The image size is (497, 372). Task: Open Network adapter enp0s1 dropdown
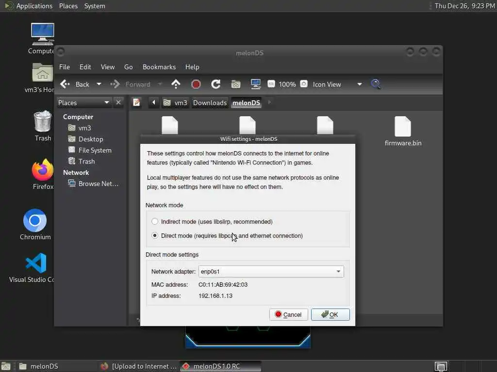click(271, 271)
